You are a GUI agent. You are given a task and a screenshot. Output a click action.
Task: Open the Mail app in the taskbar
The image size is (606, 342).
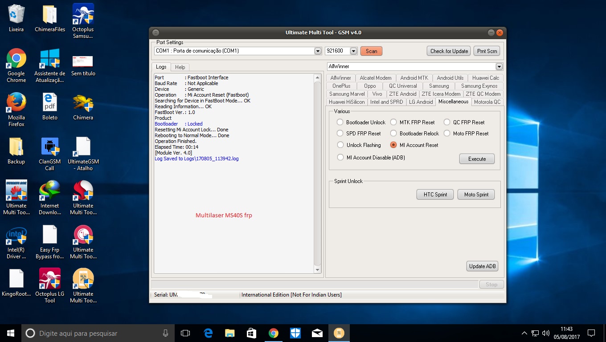[317, 333]
